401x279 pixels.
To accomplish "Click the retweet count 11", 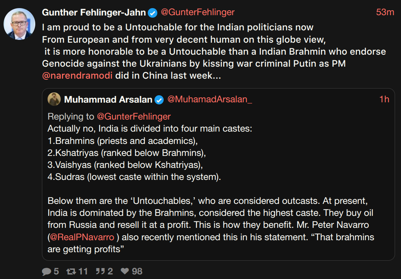I will [x=83, y=271].
